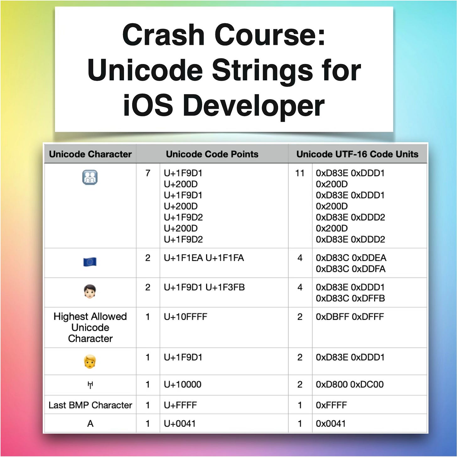Select the 'Unicode Code Points' column header
The height and width of the screenshot is (457, 457).
(x=212, y=154)
